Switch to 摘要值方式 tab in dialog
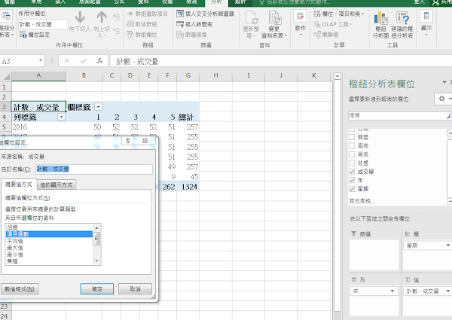 19,184
